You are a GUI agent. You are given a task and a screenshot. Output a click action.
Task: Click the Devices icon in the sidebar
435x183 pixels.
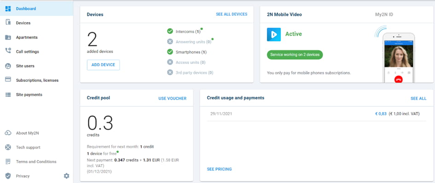click(8, 23)
